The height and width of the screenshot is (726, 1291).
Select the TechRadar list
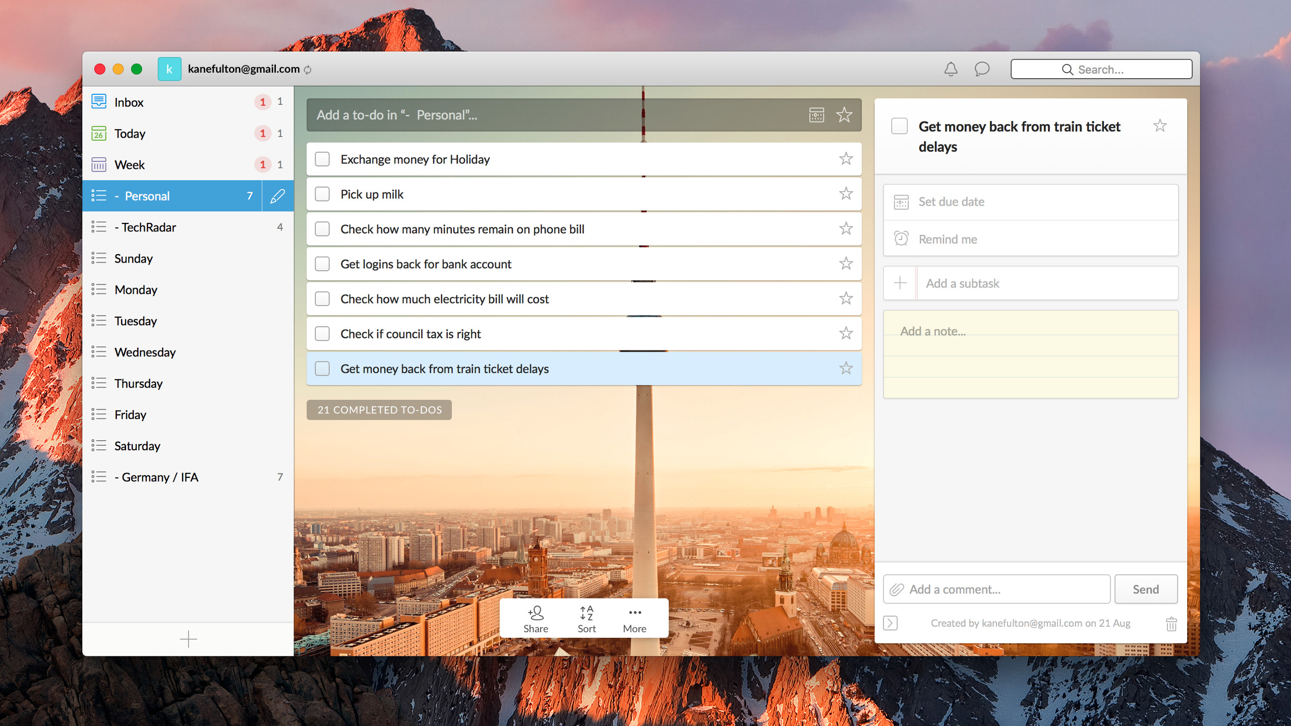188,227
